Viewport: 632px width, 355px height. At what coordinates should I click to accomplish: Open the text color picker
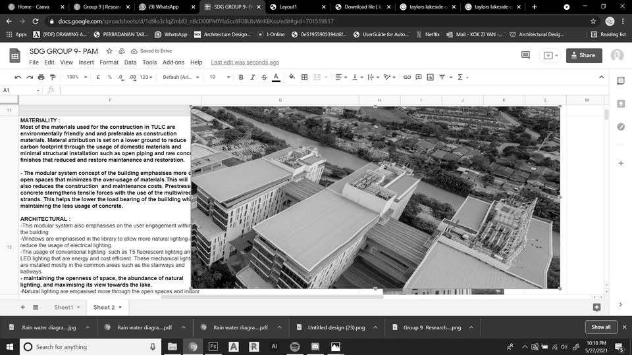click(x=276, y=77)
